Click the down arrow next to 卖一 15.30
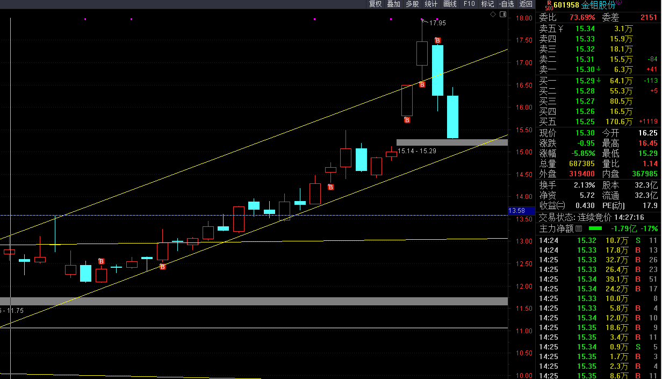 pos(599,69)
